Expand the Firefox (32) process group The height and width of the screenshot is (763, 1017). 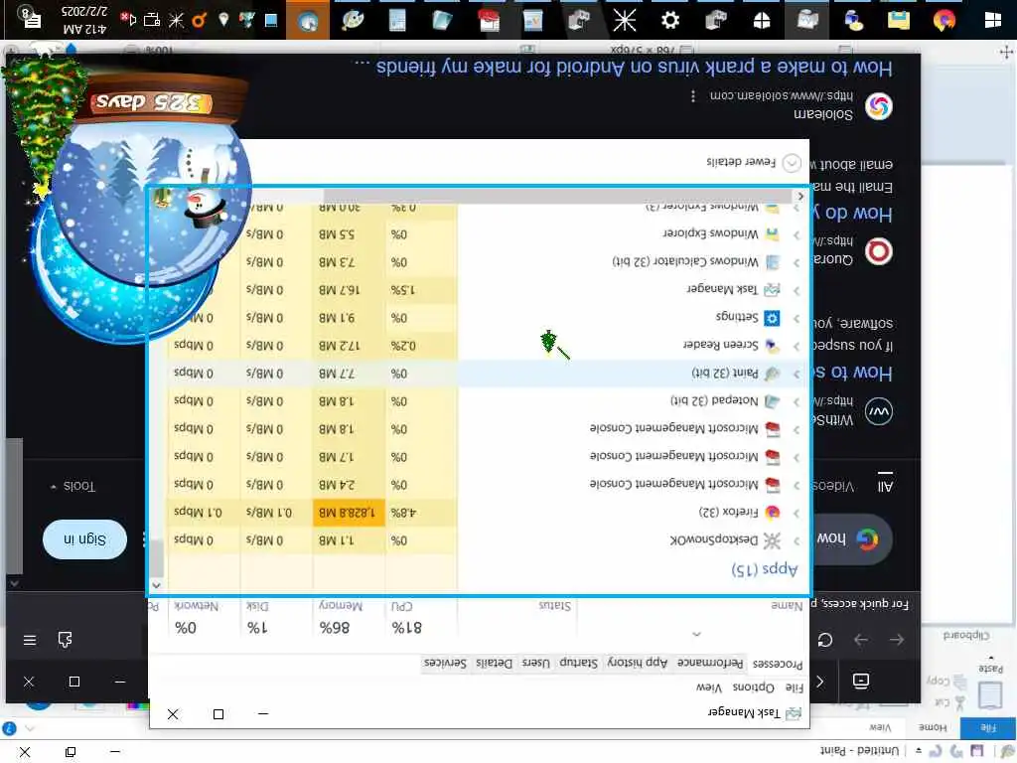[797, 513]
